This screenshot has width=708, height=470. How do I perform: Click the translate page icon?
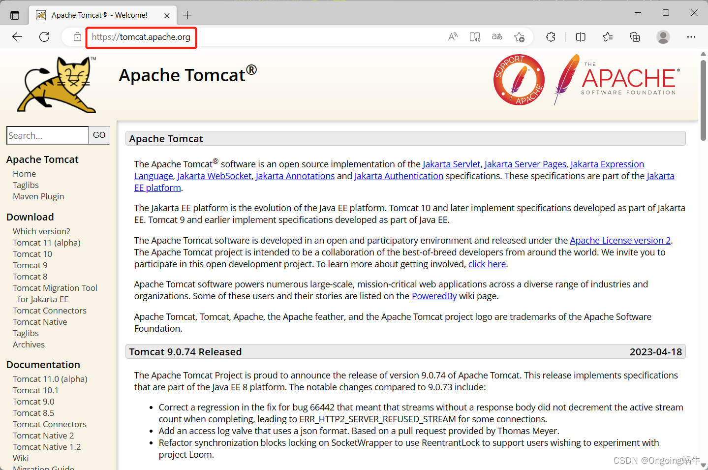tap(496, 36)
